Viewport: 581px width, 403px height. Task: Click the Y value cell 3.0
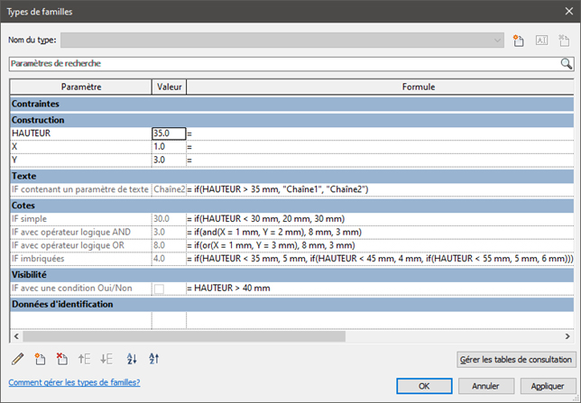click(x=169, y=160)
